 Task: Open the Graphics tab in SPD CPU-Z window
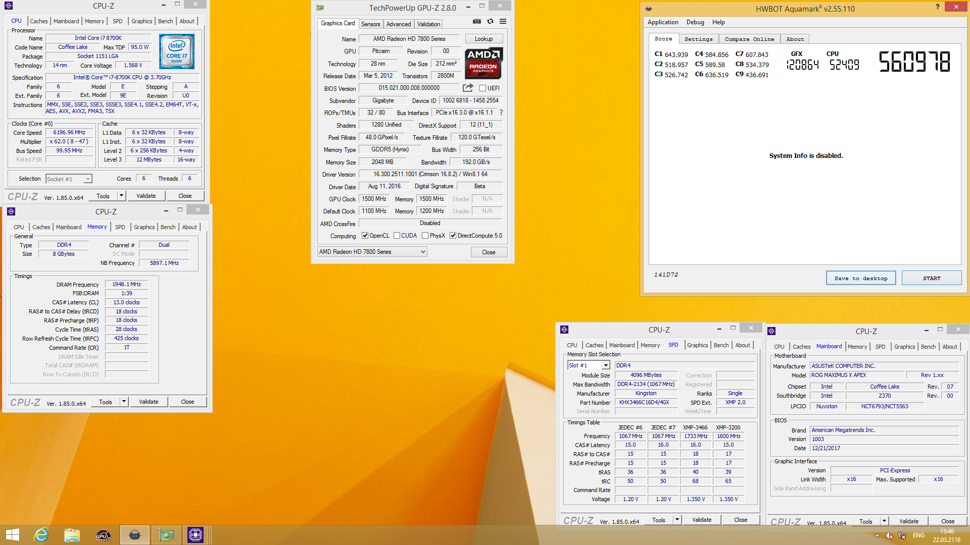coord(697,345)
